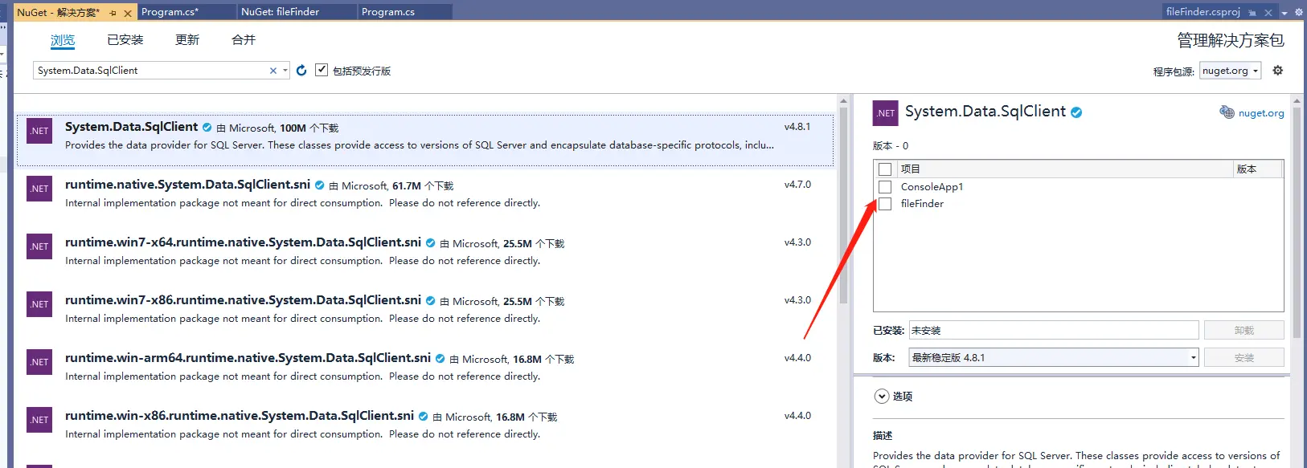The image size is (1307, 468).
Task: Switch to the 合并 tab
Action: [x=244, y=40]
